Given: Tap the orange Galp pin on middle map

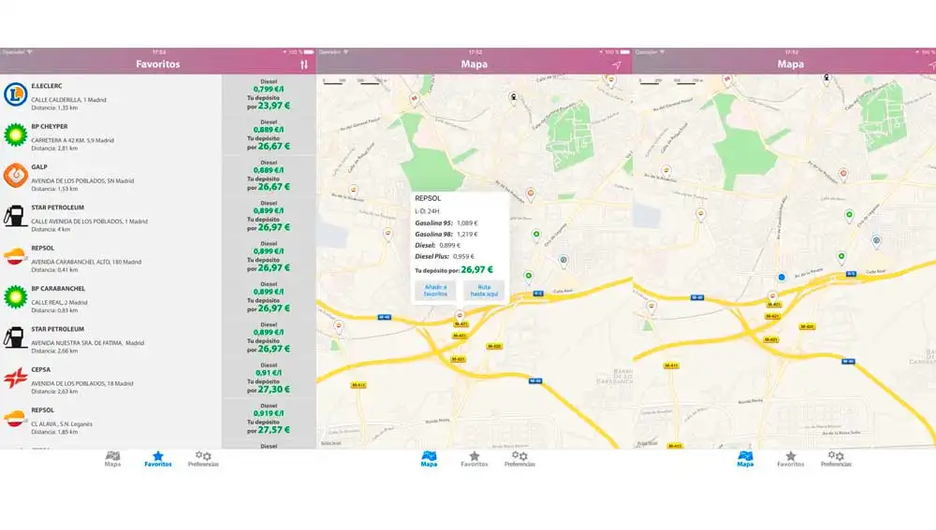Looking at the screenshot, I should tap(530, 193).
